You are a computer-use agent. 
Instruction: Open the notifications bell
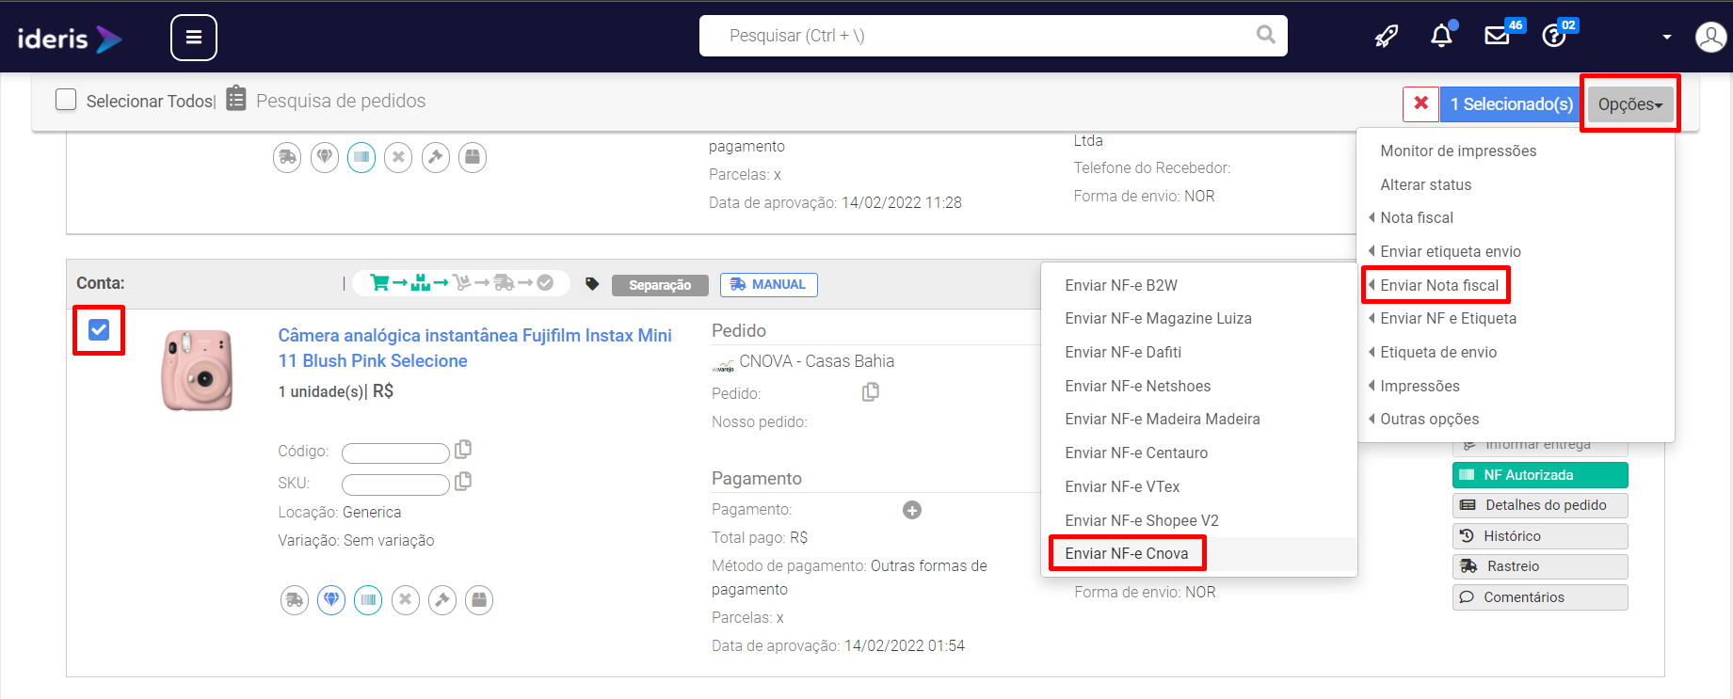tap(1441, 36)
